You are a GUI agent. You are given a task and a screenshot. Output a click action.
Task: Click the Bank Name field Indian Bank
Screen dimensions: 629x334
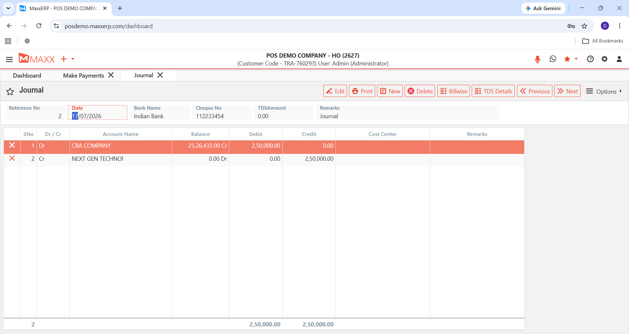160,112
